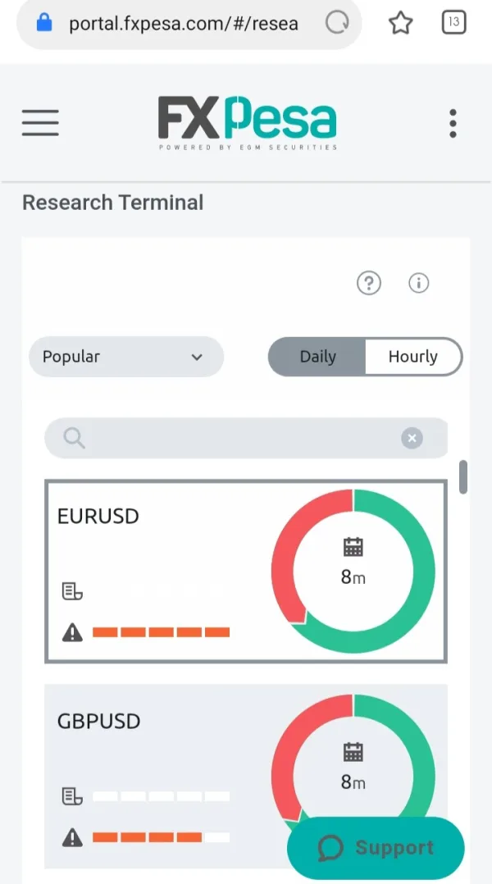Open the three-dot options menu

pos(453,123)
